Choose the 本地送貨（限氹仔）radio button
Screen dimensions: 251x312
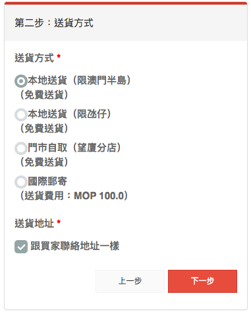21,115
